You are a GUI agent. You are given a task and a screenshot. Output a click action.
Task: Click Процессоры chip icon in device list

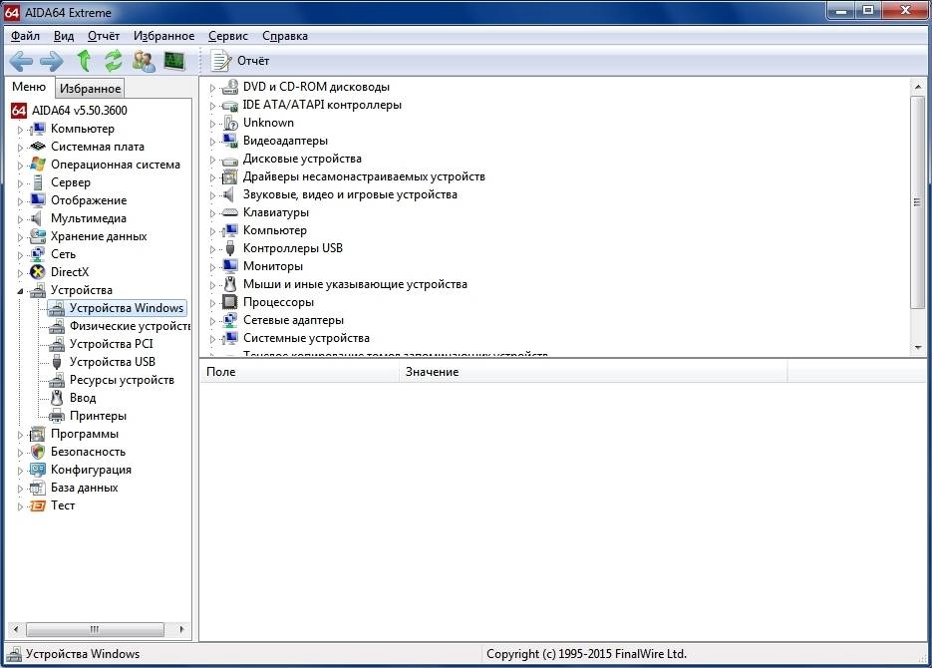click(x=229, y=302)
